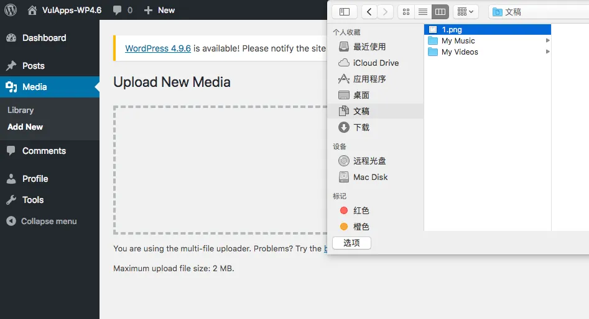This screenshot has width=589, height=319.
Task: Open the Posts menu
Action: pos(33,66)
